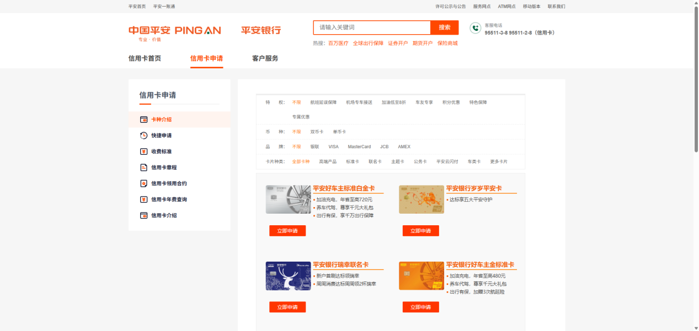Click hot search term 保险商城

[447, 43]
